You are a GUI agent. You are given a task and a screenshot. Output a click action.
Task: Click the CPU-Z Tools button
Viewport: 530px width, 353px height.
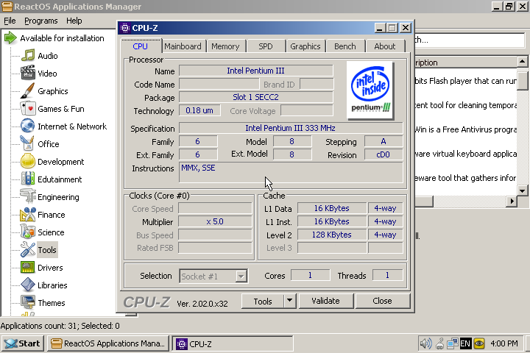coord(263,301)
